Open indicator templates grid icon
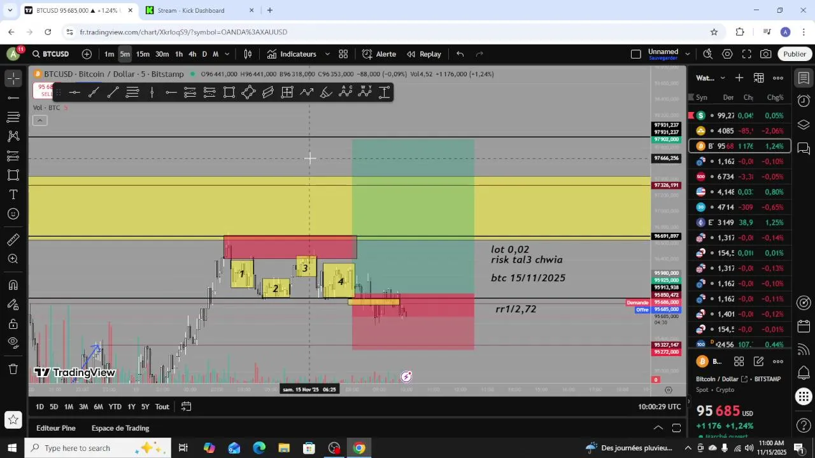Viewport: 815px width, 458px height. pos(343,54)
